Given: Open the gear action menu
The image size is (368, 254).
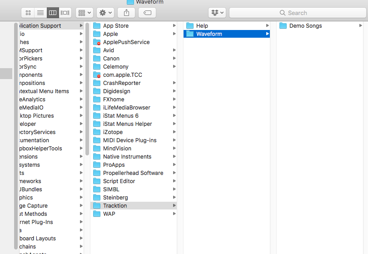Looking at the screenshot, I should click(x=105, y=13).
